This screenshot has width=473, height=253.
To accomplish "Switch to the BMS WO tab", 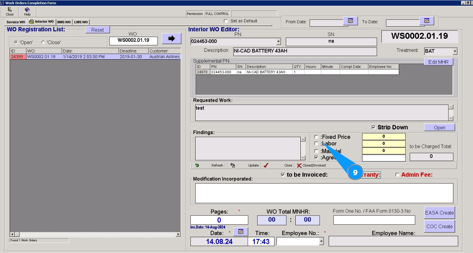I will click(64, 22).
